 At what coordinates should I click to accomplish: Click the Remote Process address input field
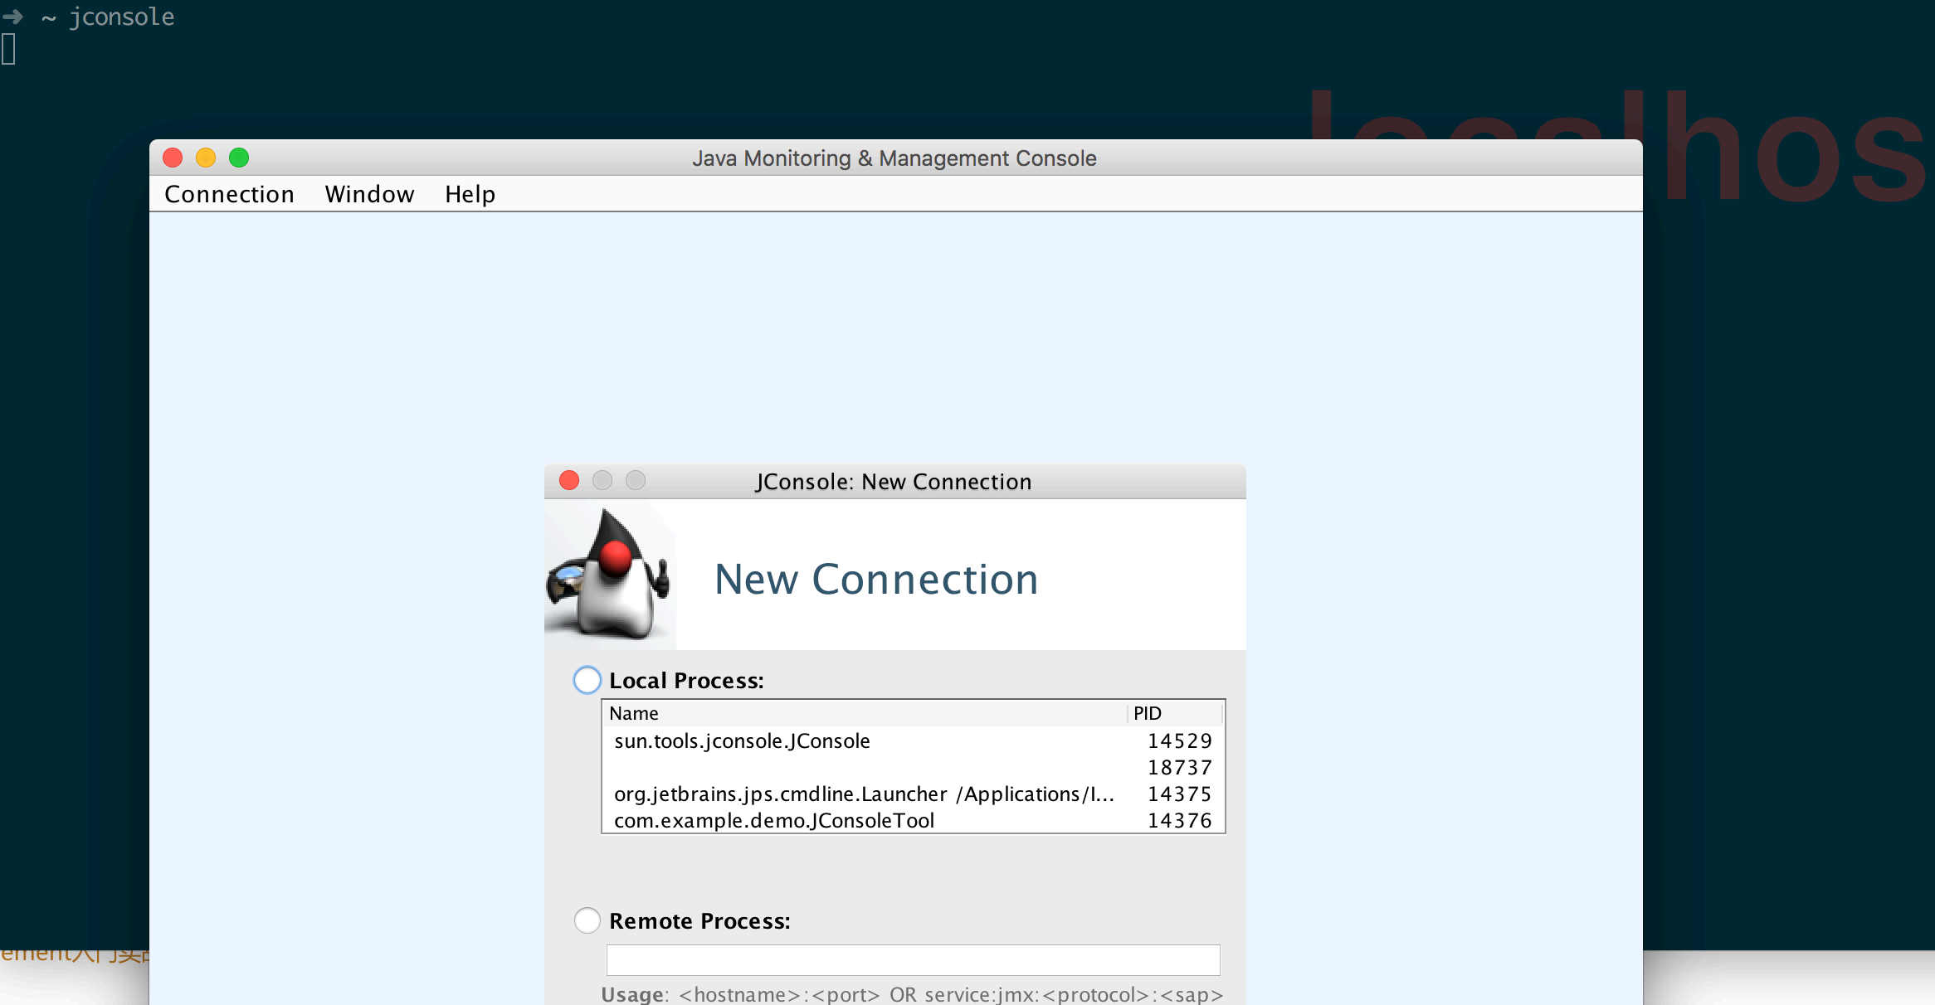pyautogui.click(x=913, y=959)
